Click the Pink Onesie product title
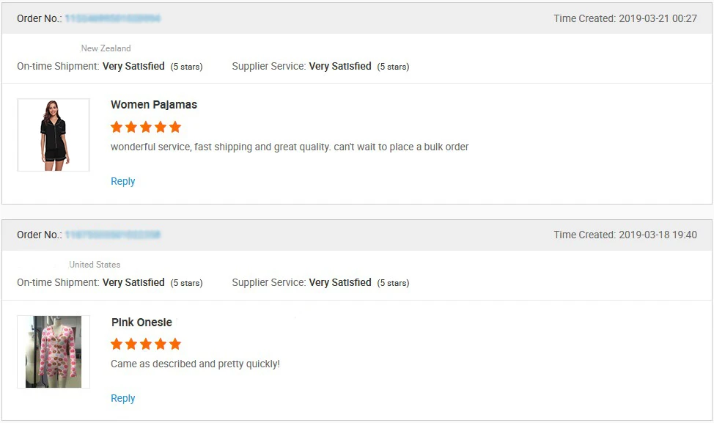 click(141, 323)
